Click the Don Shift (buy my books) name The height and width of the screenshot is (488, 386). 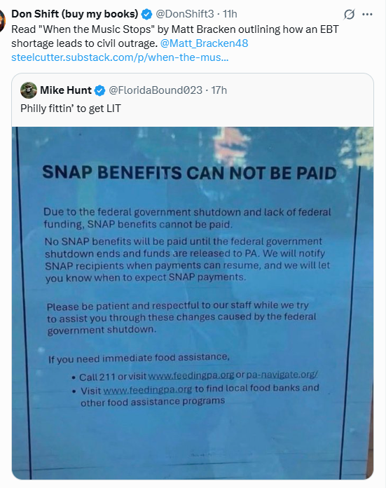tap(75, 14)
